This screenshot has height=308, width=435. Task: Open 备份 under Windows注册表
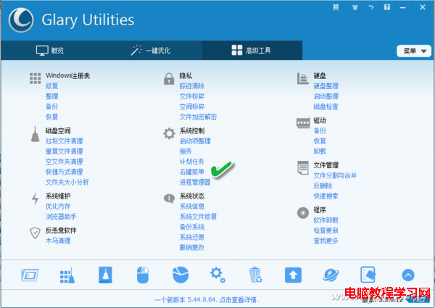pyautogui.click(x=52, y=107)
